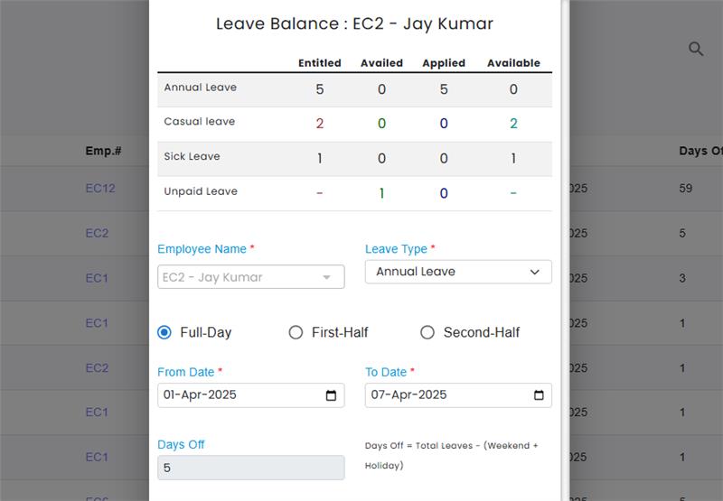The image size is (723, 501).
Task: Choose the First-Half radio option
Action: pos(296,332)
